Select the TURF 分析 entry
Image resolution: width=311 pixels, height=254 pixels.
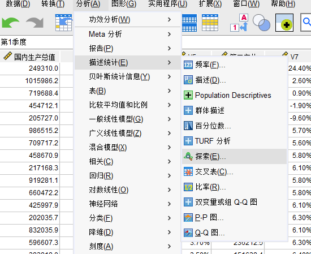(235, 141)
